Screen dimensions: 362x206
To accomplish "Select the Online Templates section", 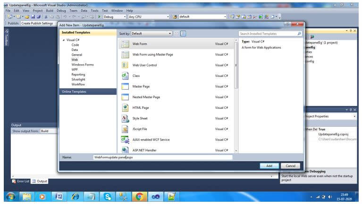I will (88, 92).
